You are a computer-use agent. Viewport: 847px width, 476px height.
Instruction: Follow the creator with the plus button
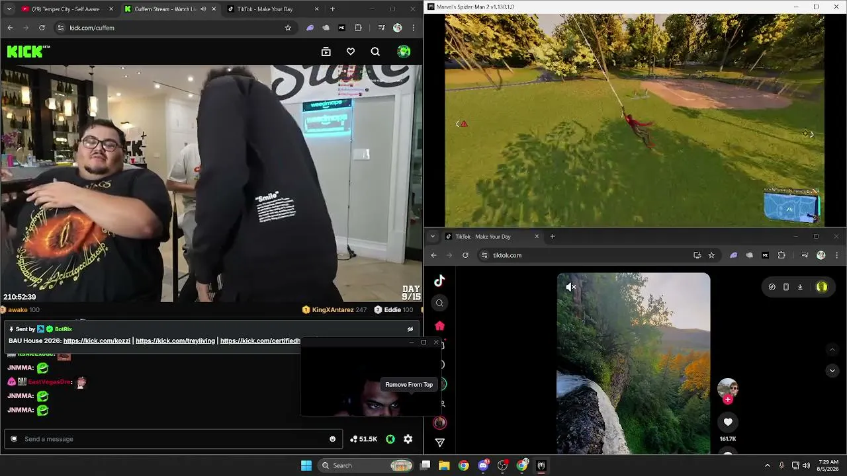tap(728, 399)
